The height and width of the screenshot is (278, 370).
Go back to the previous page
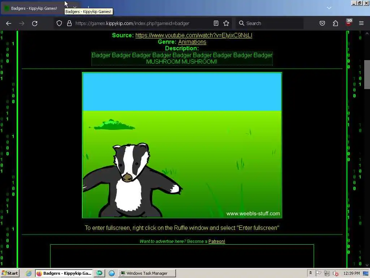click(9, 24)
